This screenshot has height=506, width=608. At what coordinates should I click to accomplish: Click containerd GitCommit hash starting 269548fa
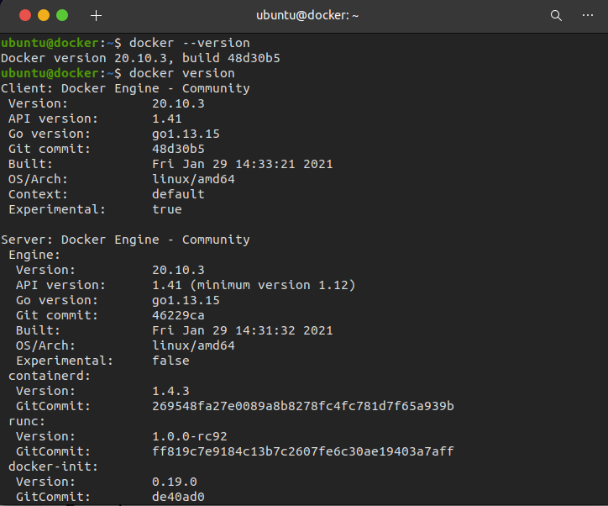coord(303,406)
